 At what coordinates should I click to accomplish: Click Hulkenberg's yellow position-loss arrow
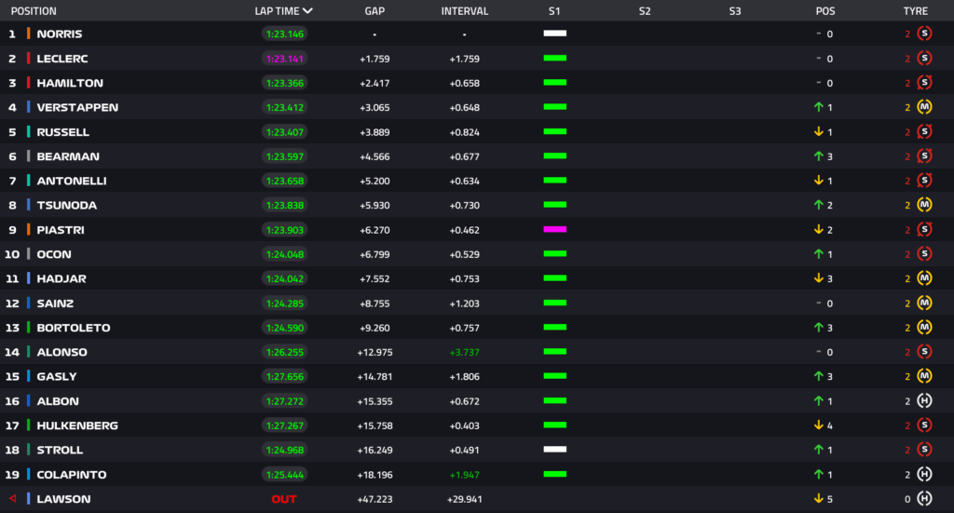click(x=818, y=425)
